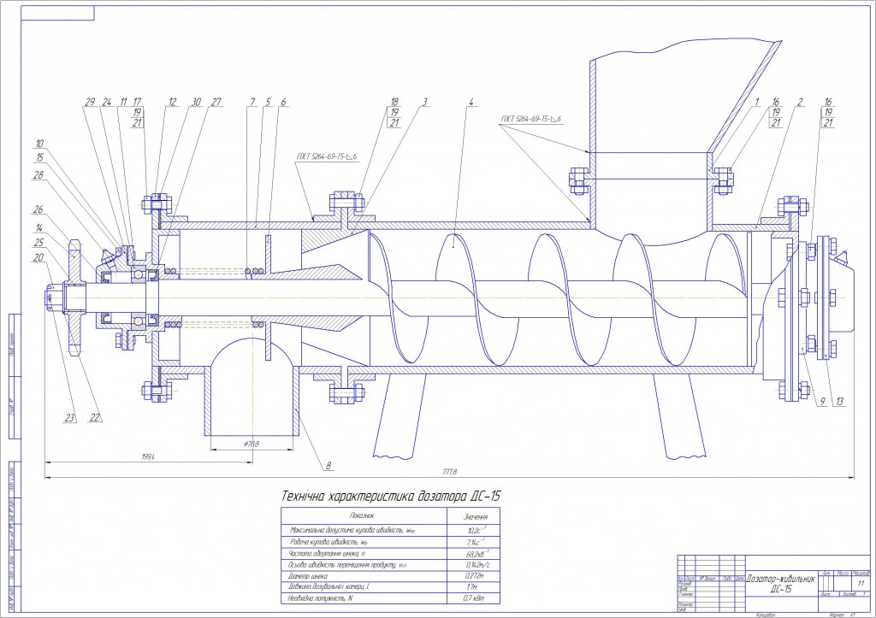Screen dimensions: 876x618
Task: Click part callout number 28
Action: 38,175
